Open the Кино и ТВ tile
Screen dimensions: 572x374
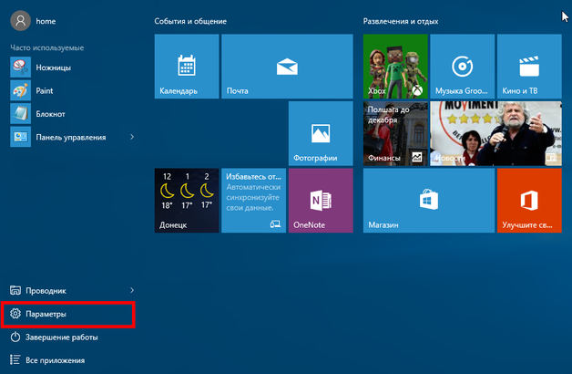click(528, 67)
